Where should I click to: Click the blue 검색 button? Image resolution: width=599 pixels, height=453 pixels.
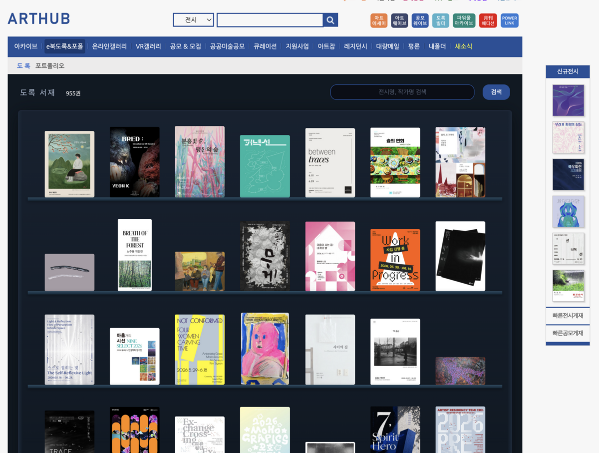496,92
